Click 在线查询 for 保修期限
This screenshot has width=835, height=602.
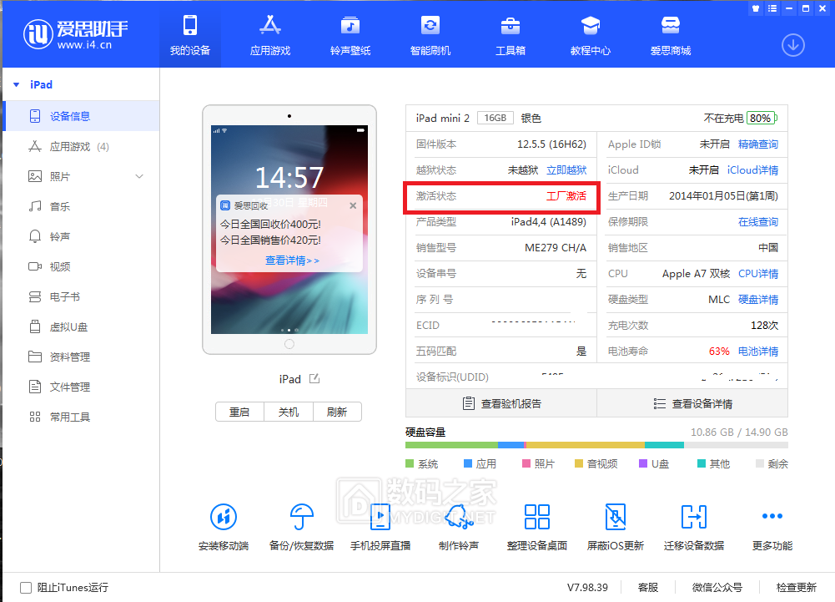pyautogui.click(x=757, y=222)
